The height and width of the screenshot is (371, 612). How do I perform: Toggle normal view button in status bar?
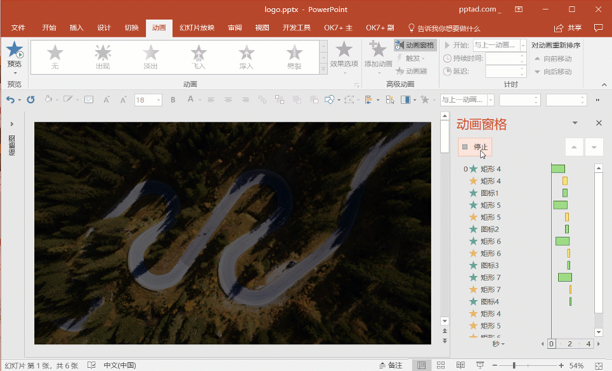421,365
